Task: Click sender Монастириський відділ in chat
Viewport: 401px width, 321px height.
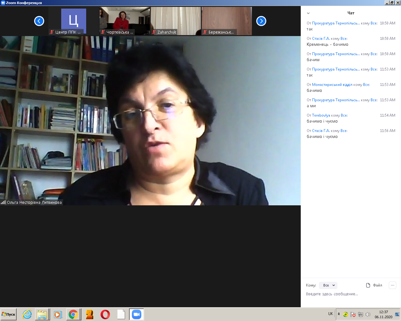Action: click(x=332, y=85)
